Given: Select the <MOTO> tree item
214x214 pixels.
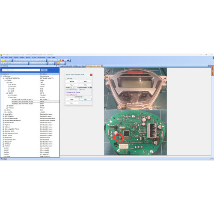Looking at the screenshot, I should point(11,93).
